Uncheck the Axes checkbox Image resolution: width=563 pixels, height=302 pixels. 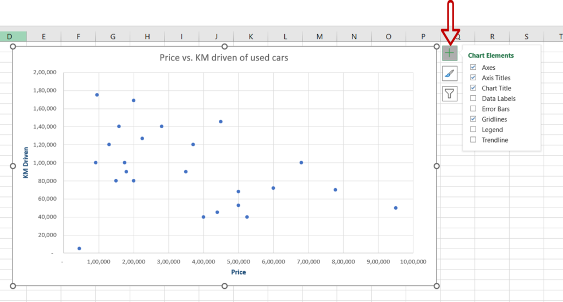coord(473,67)
